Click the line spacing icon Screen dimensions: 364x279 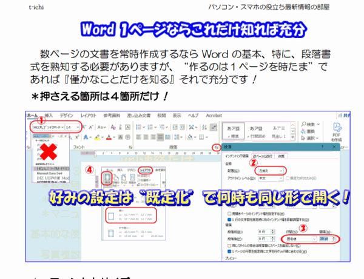pos(178,137)
